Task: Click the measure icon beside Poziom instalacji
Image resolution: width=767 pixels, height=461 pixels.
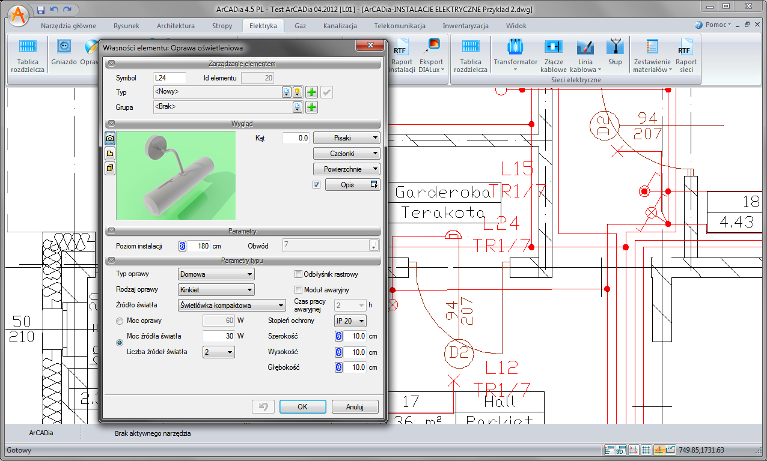Action: [x=182, y=246]
